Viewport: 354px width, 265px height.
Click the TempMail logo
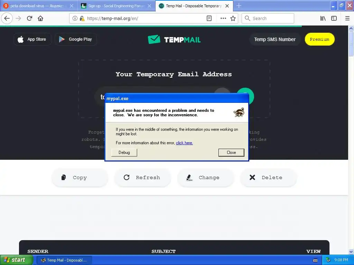(x=174, y=39)
